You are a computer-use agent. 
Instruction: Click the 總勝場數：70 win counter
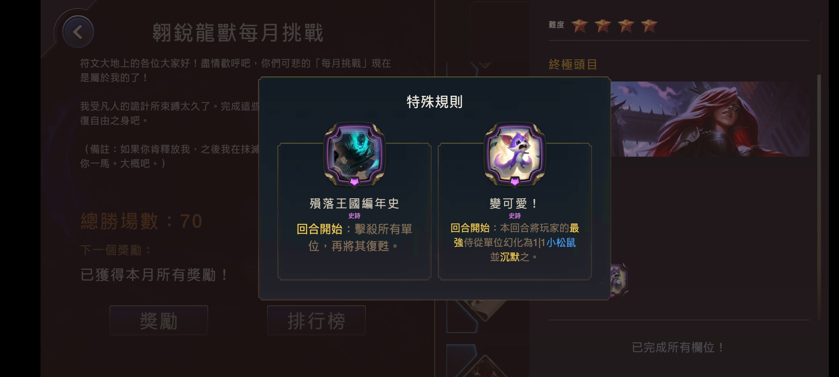coord(142,221)
